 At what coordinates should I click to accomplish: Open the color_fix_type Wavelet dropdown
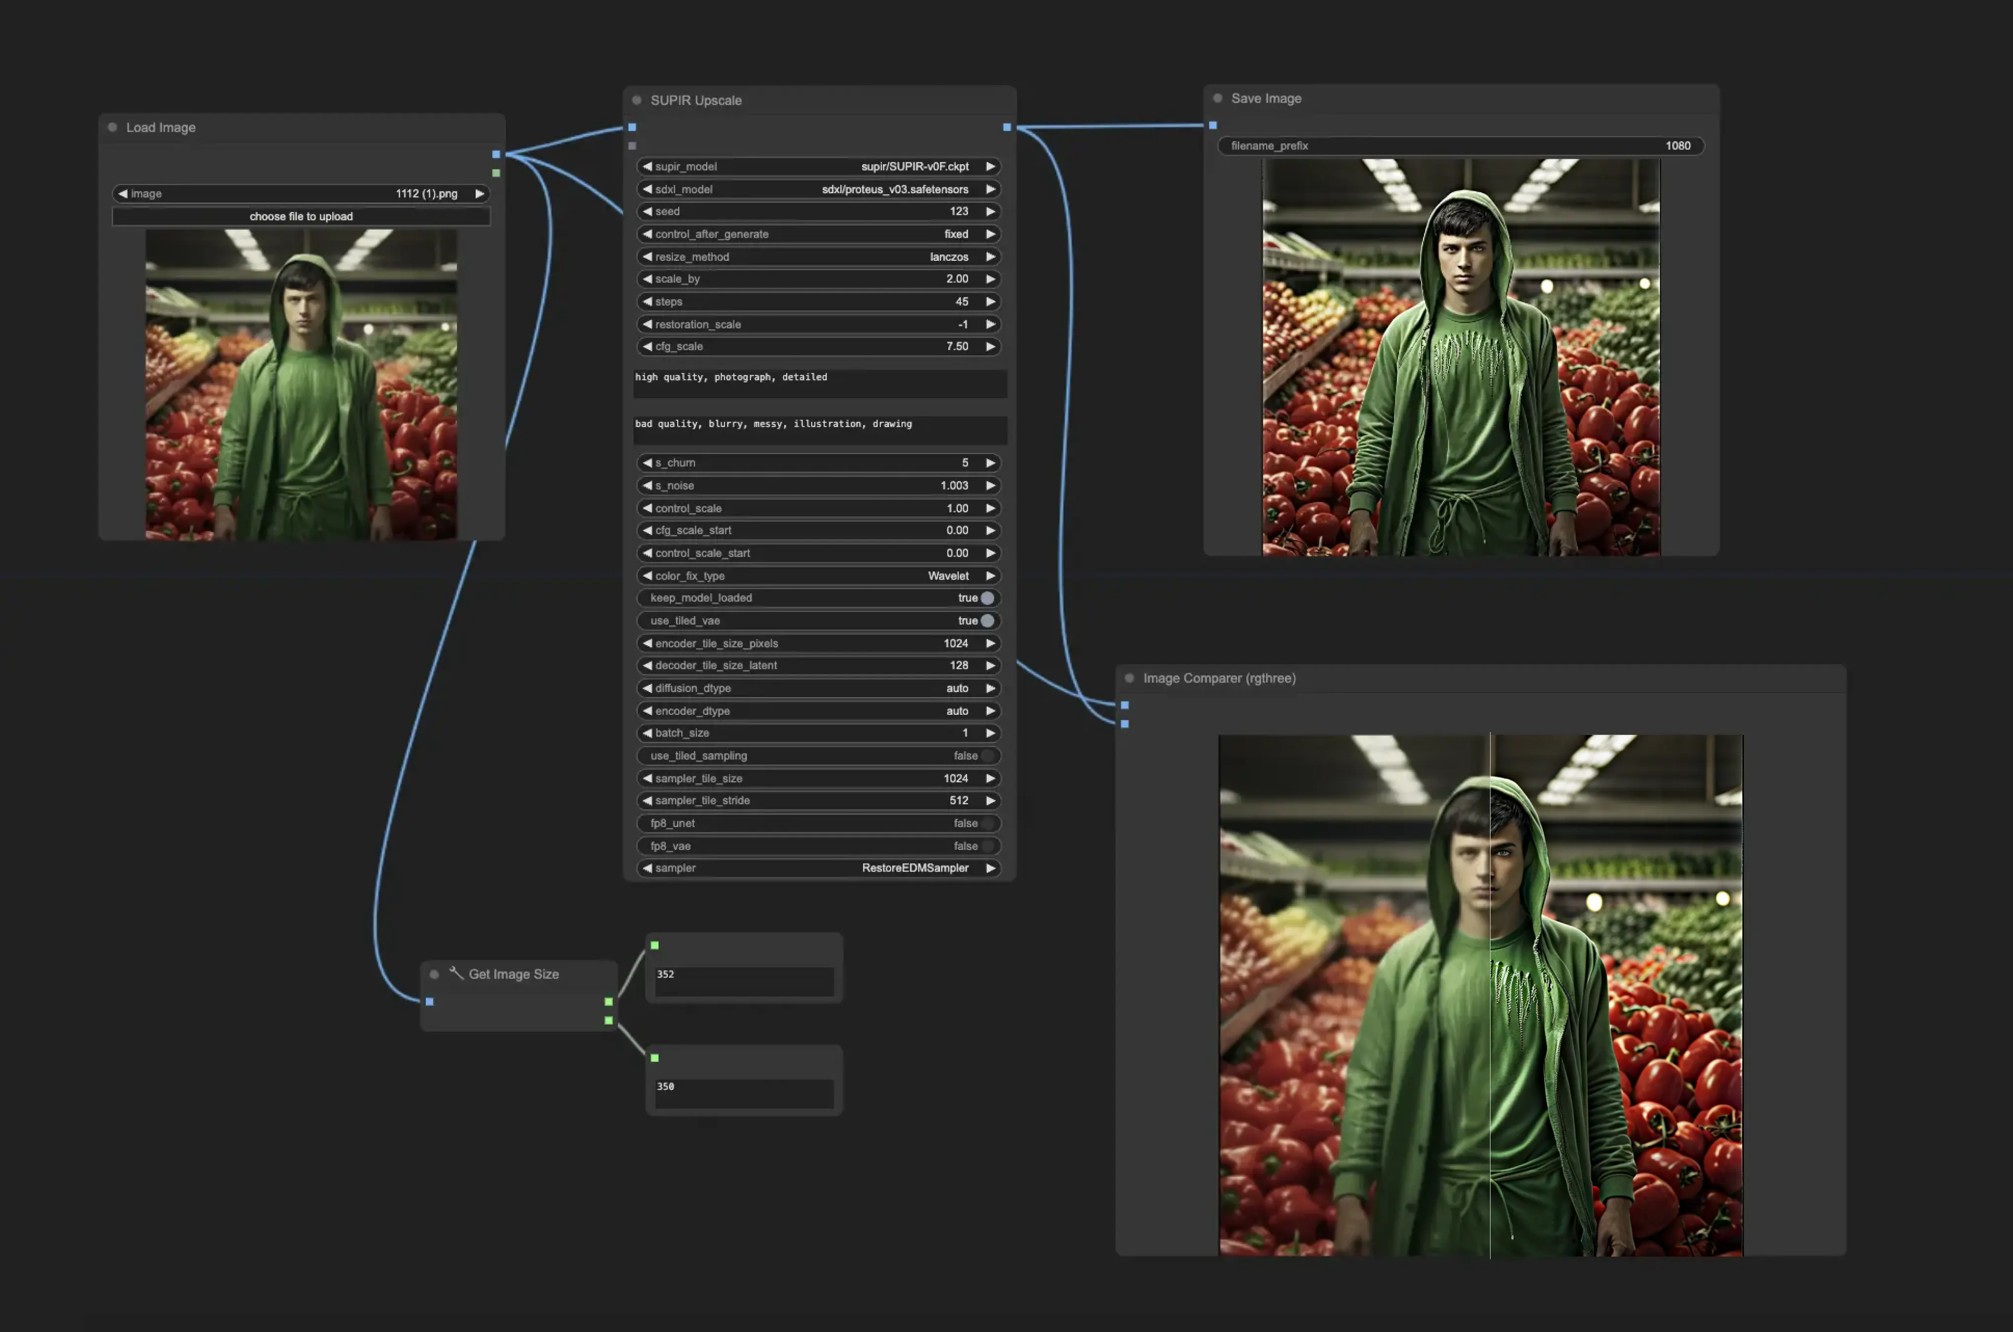(x=819, y=576)
